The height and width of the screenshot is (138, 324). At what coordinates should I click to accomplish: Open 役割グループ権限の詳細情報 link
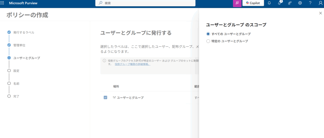coord(132,64)
